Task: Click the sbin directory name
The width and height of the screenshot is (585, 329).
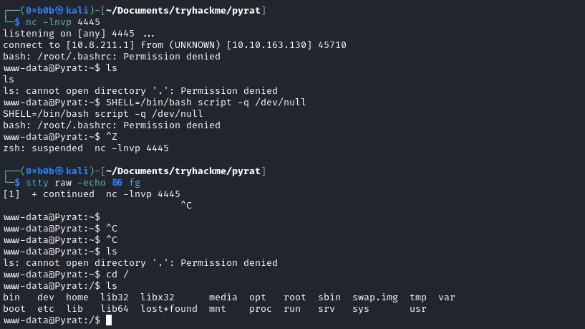Action: (x=329, y=297)
